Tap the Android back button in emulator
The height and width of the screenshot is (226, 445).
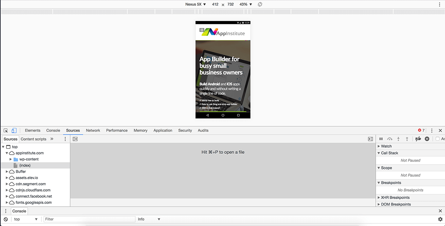(x=207, y=115)
